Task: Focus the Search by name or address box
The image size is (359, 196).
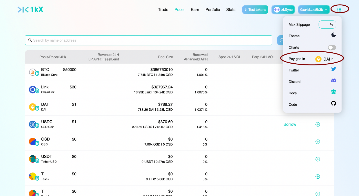Action: pos(148,40)
